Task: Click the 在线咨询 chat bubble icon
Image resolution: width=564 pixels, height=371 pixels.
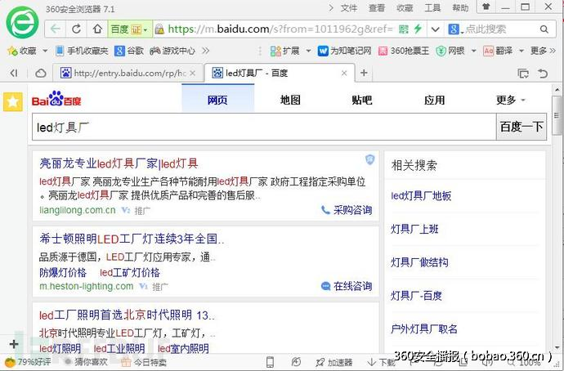Action: click(x=326, y=286)
